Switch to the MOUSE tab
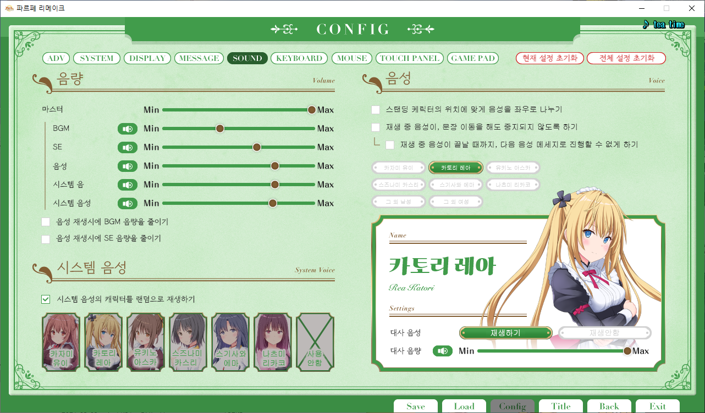The width and height of the screenshot is (705, 413). (x=352, y=58)
